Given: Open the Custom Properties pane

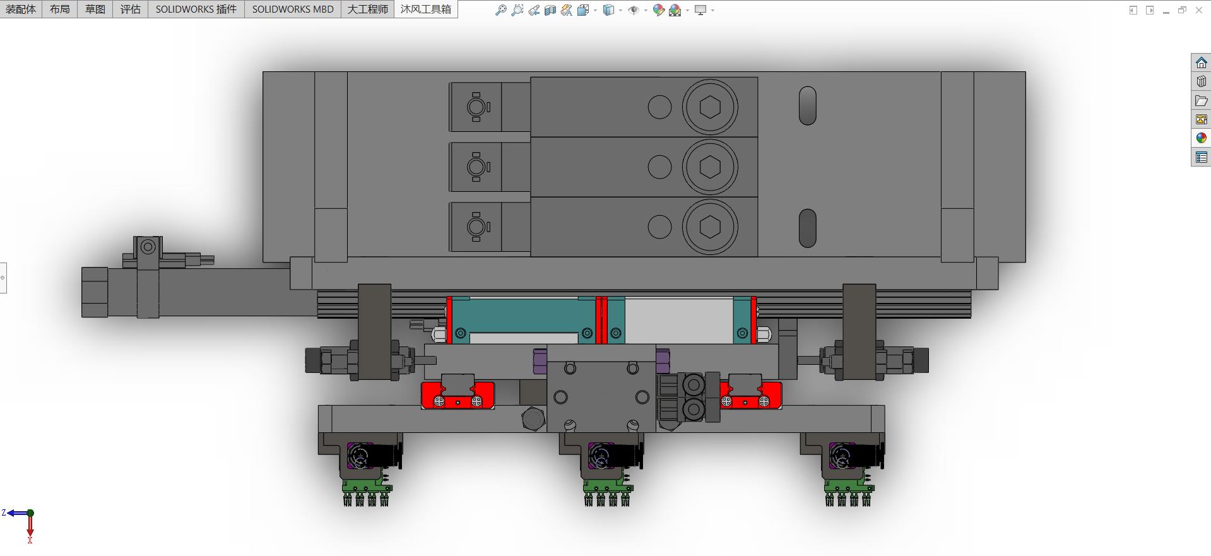Looking at the screenshot, I should [1201, 157].
